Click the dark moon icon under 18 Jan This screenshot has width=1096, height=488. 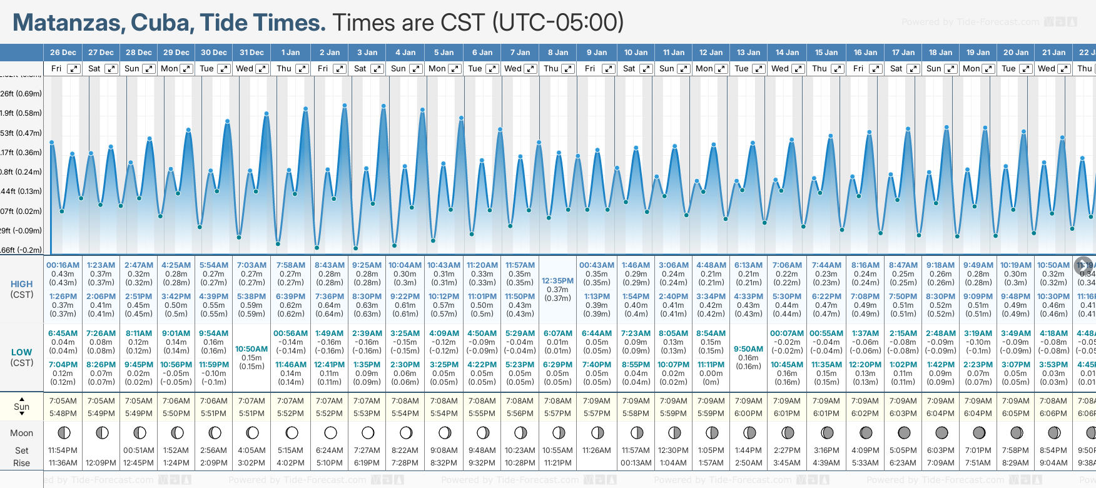click(941, 432)
